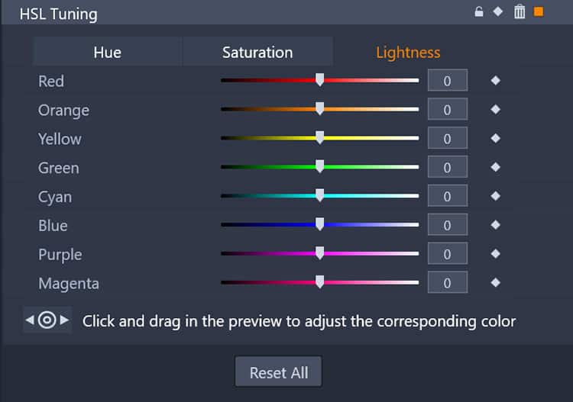The height and width of the screenshot is (402, 573).
Task: Activate the target color picker icon
Action: click(47, 320)
